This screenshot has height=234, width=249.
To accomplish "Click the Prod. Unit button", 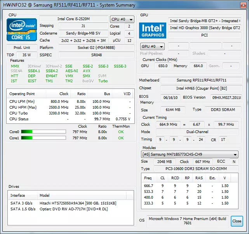I will 22,48.
